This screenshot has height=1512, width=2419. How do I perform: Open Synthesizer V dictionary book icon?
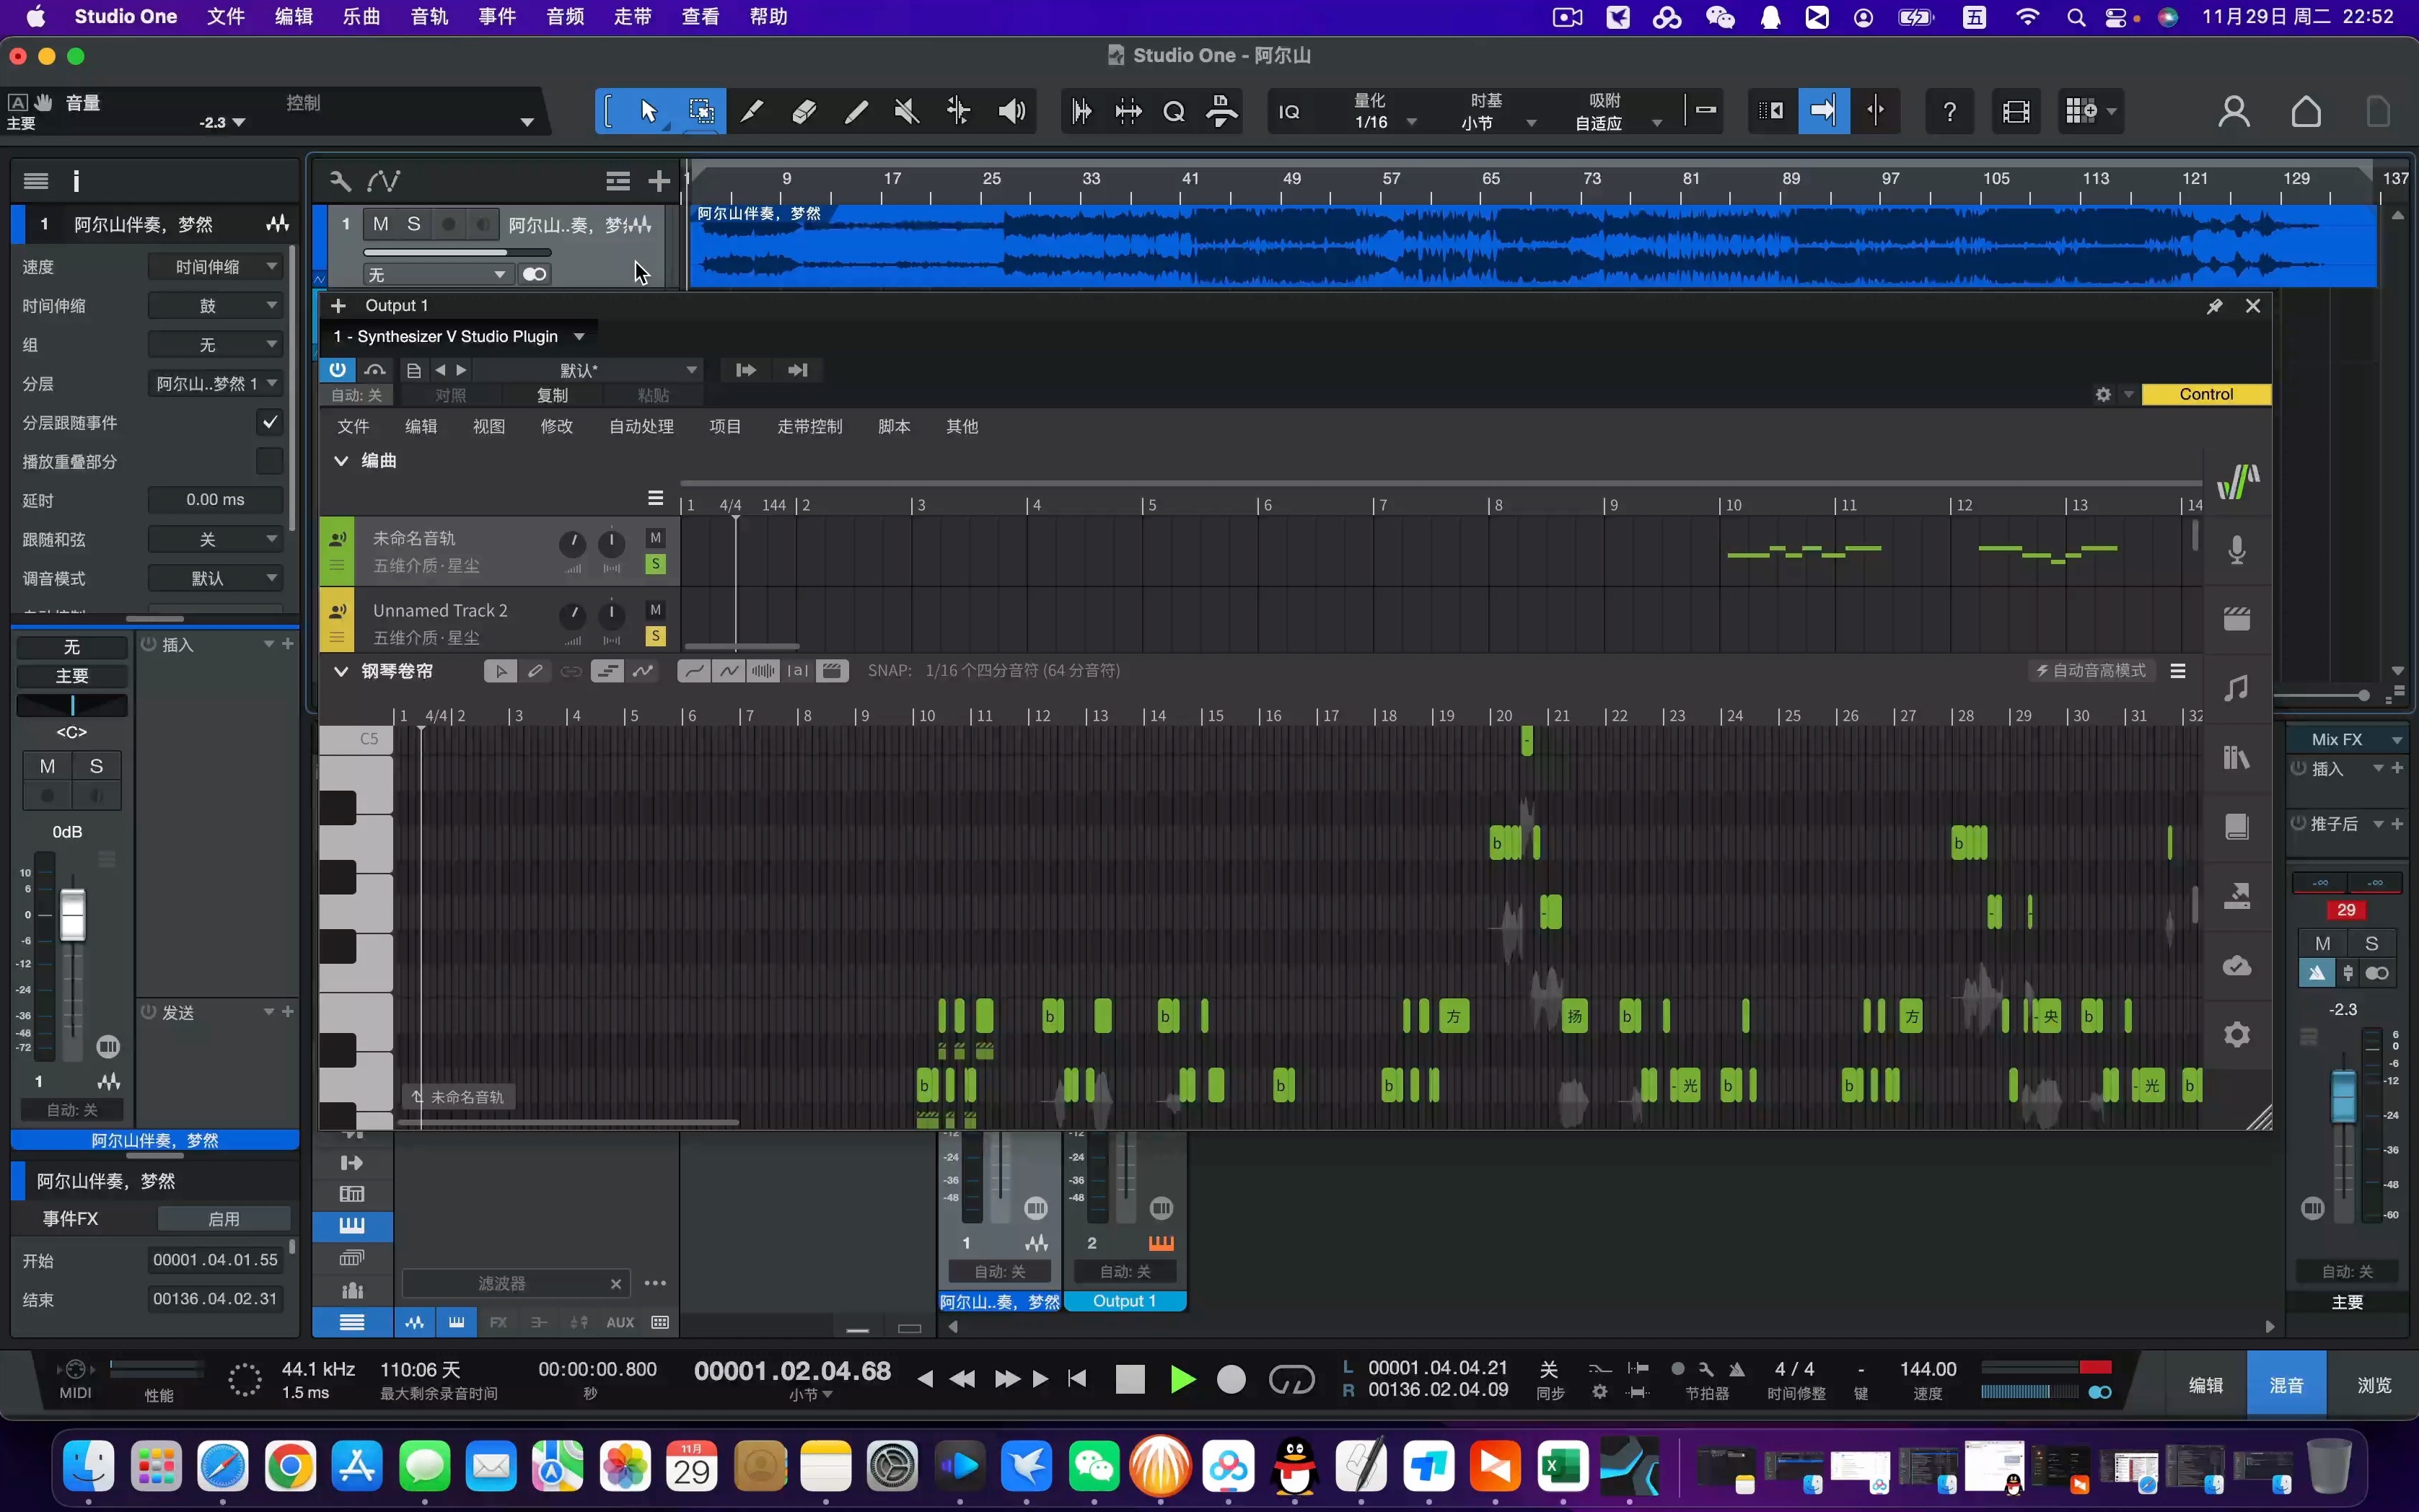2237,826
